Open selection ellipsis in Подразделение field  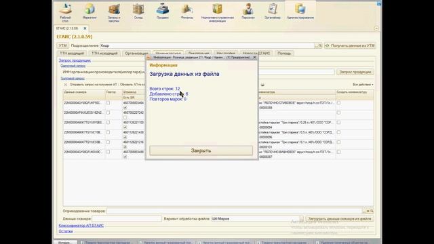(x=317, y=45)
